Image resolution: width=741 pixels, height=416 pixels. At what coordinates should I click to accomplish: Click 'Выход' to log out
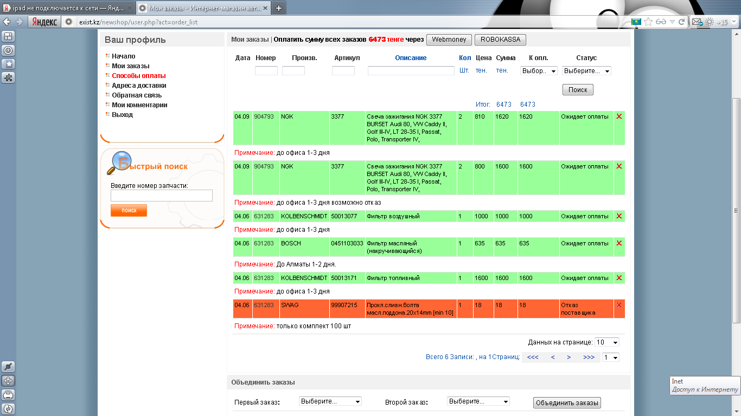click(123, 115)
